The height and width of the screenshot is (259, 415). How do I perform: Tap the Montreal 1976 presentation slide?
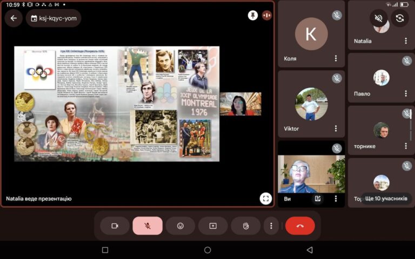(x=117, y=104)
